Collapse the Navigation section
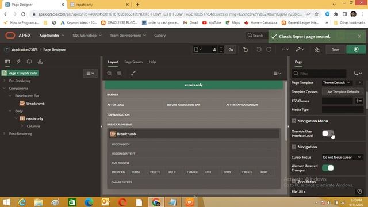The width and height of the screenshot is (368, 207). tap(294, 147)
